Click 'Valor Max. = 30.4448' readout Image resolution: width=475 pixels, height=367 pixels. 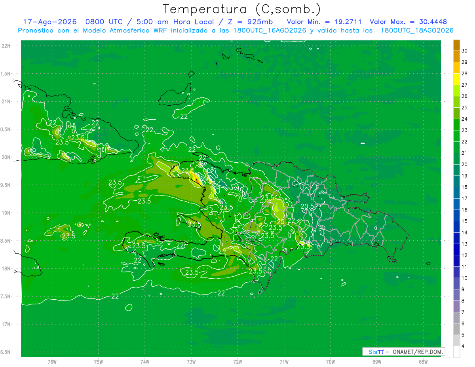[408, 22]
